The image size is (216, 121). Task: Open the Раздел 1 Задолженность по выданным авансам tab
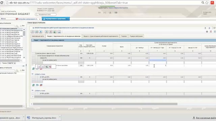tap(64, 36)
